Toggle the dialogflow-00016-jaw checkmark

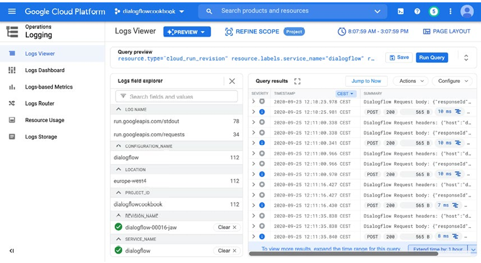click(118, 227)
